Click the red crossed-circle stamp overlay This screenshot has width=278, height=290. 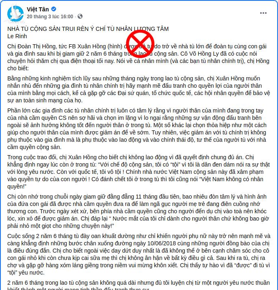pos(140,43)
